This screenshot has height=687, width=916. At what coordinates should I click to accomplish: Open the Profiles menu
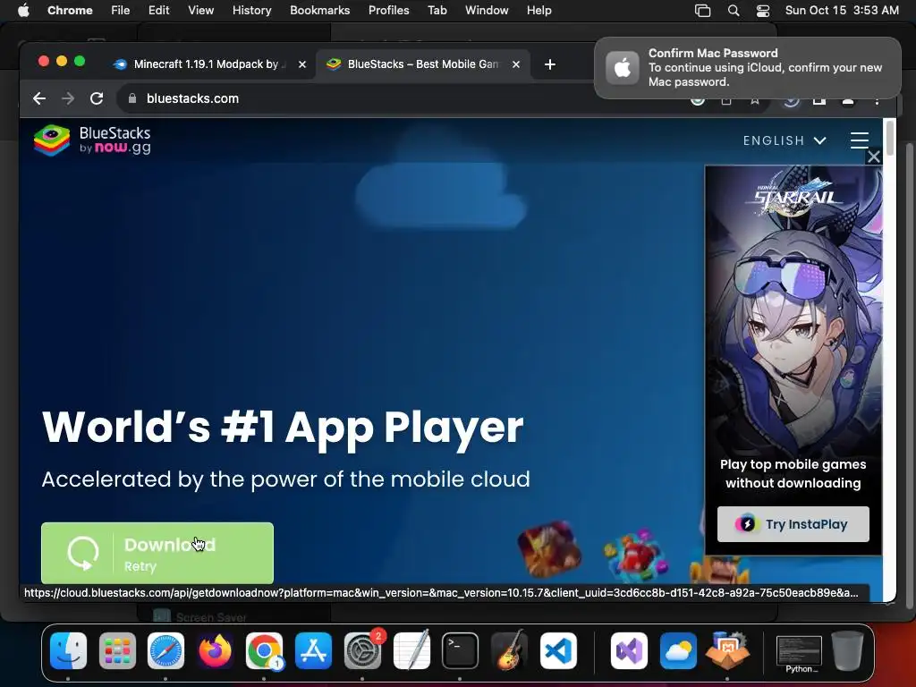(x=388, y=11)
